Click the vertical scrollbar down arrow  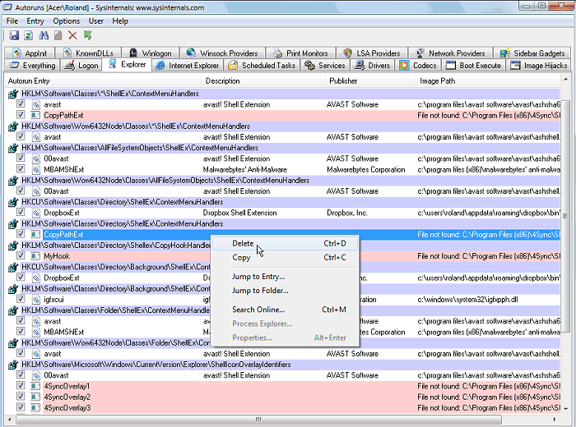567,407
